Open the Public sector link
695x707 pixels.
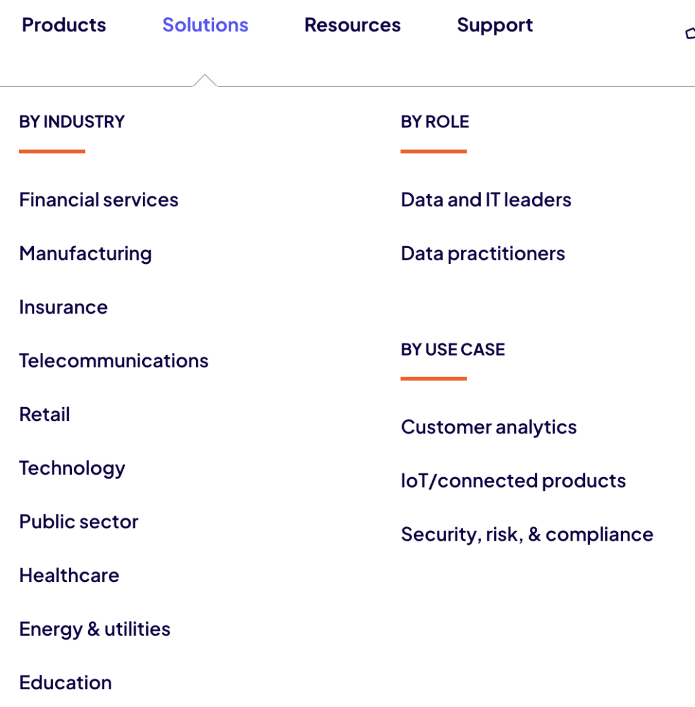(79, 522)
